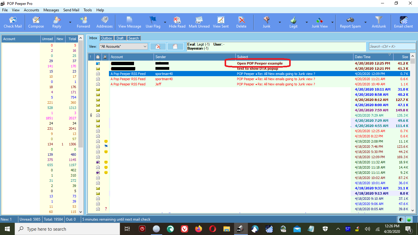Sort accounts by Unread column
This screenshot has height=235, width=418.
coord(47,39)
